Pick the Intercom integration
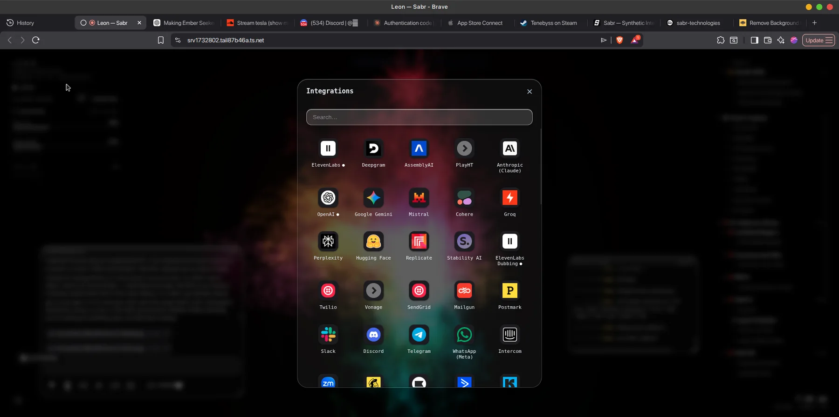Viewport: 839px width, 417px height. click(510, 335)
